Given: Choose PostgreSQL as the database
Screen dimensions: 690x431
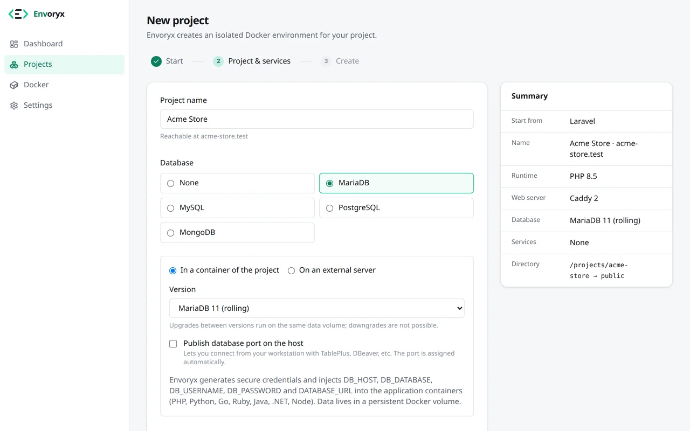Looking at the screenshot, I should coord(396,208).
